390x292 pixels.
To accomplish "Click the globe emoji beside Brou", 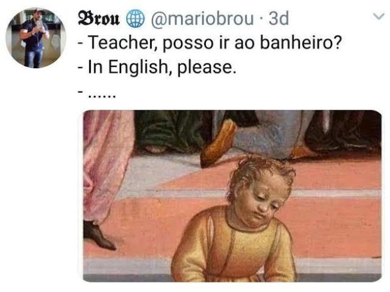I will click(135, 19).
